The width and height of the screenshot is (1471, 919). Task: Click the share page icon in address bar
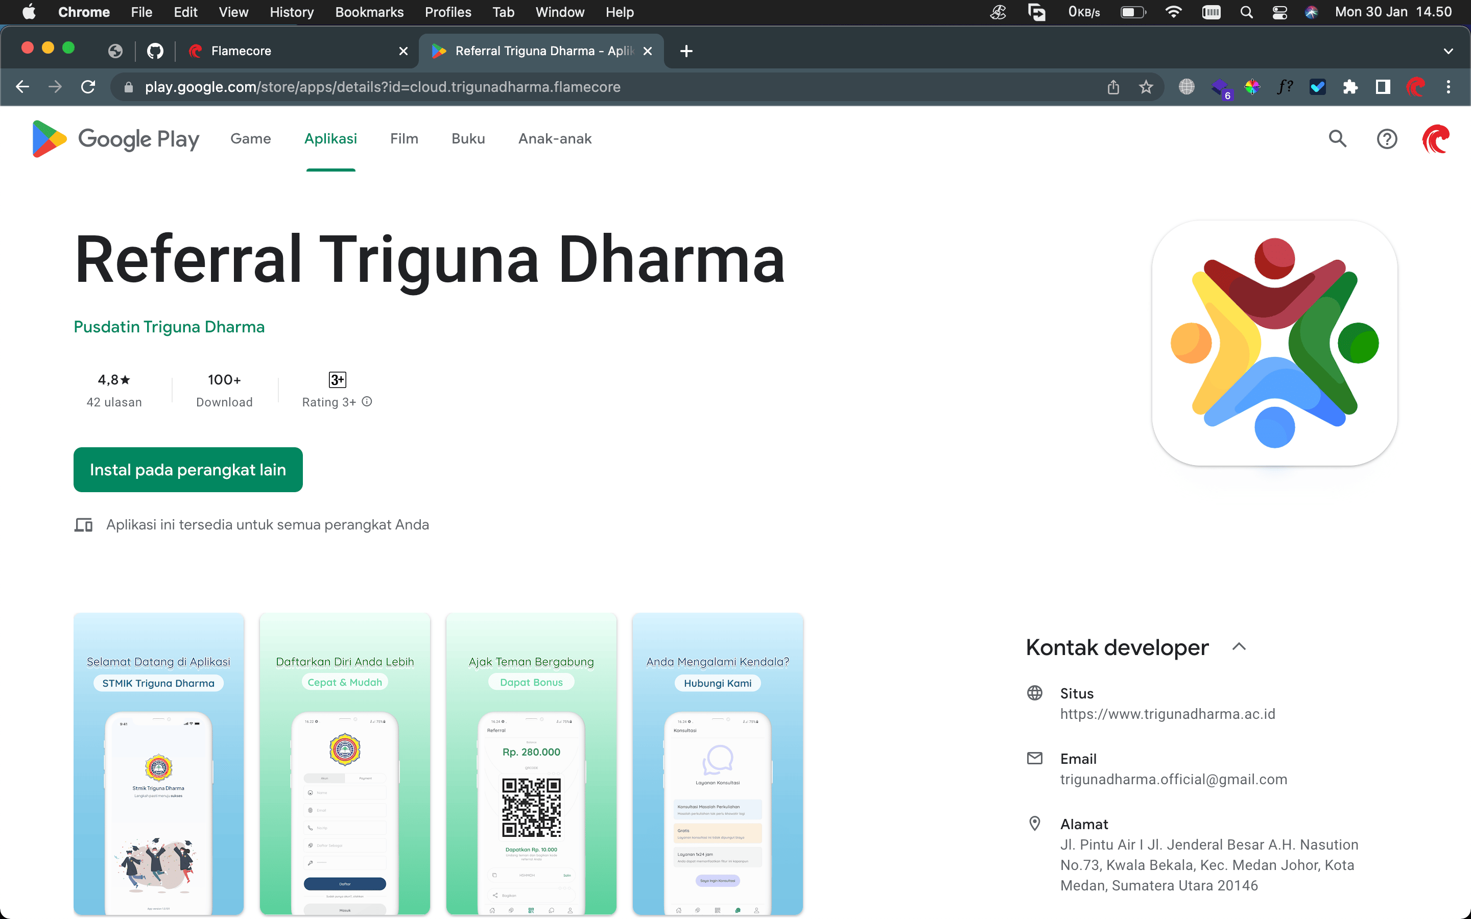[1113, 87]
